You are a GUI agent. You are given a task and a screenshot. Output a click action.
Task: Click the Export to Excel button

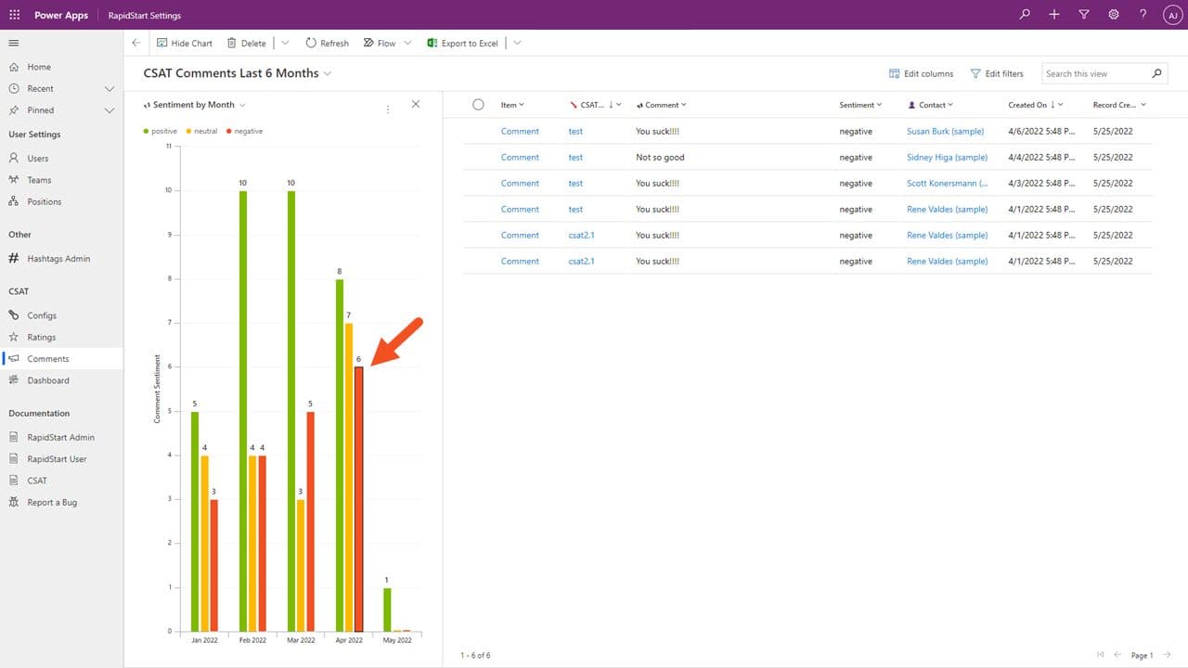[463, 43]
